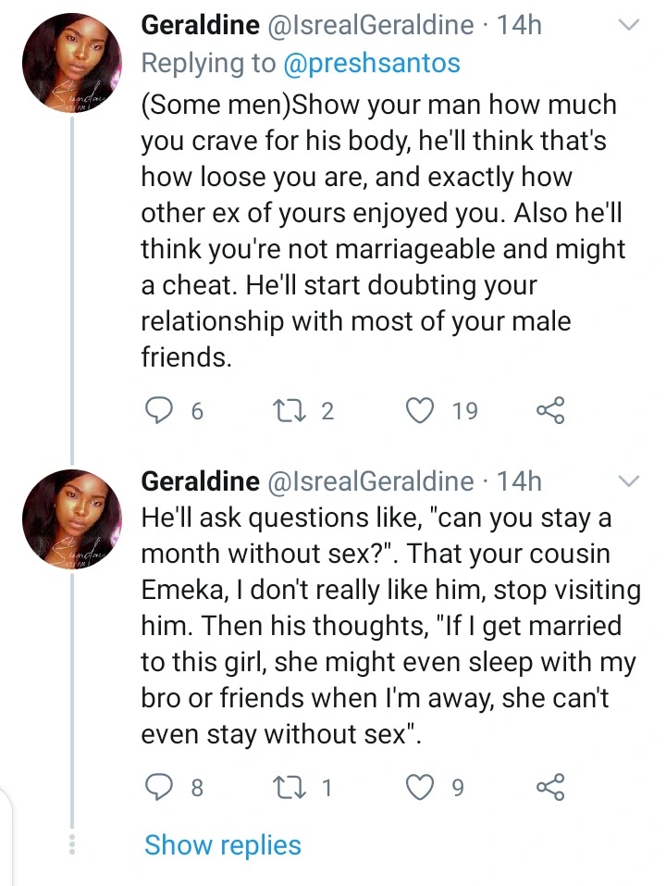
Task: Open the second tweet's dropdown arrow menu
Action: pos(628,480)
